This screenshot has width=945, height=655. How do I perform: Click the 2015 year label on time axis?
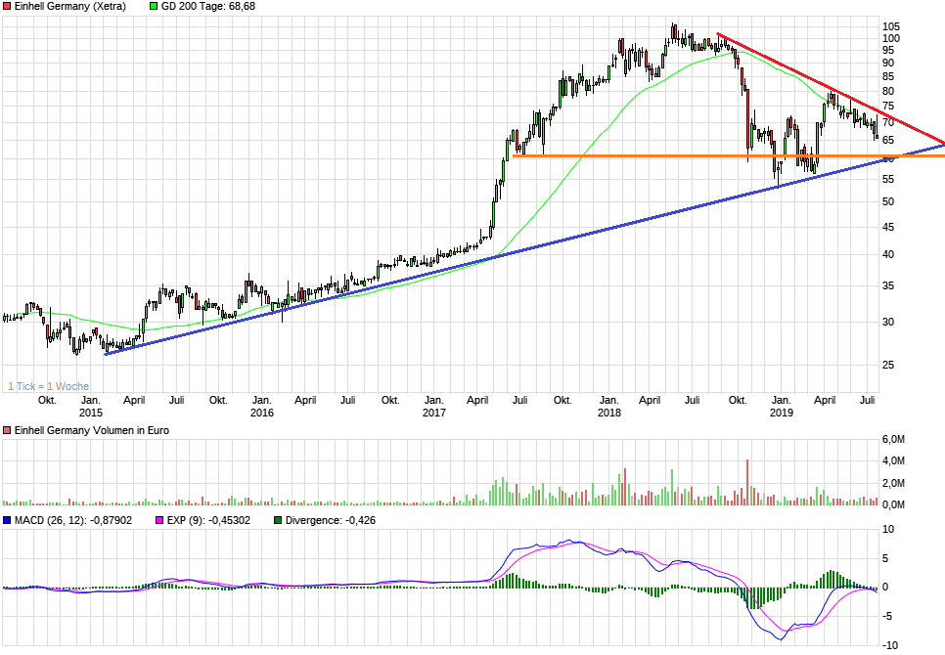click(90, 413)
